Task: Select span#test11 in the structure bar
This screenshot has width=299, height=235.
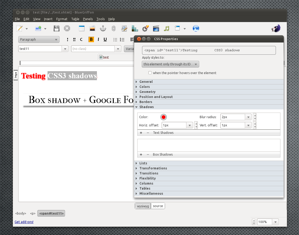Action: click(x=51, y=213)
